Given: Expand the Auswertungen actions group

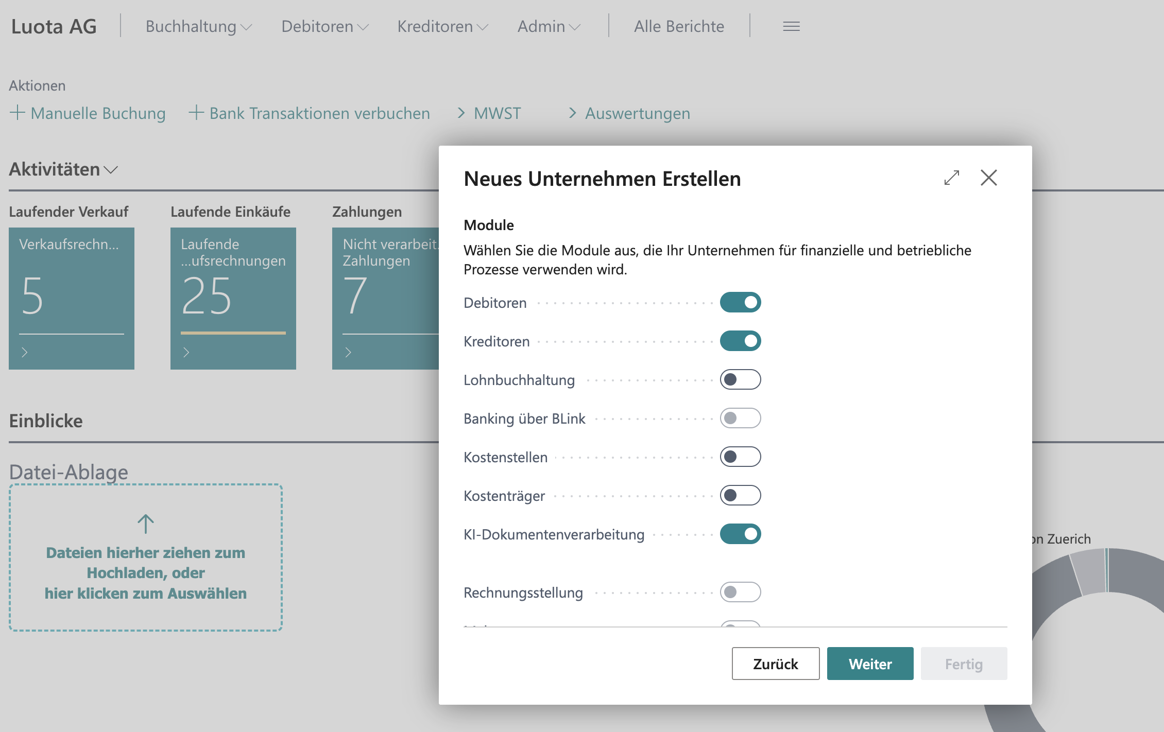Looking at the screenshot, I should pos(629,113).
